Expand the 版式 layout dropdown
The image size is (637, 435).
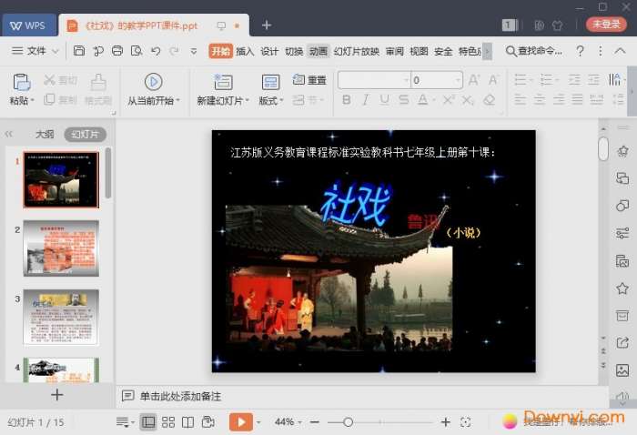pos(271,101)
